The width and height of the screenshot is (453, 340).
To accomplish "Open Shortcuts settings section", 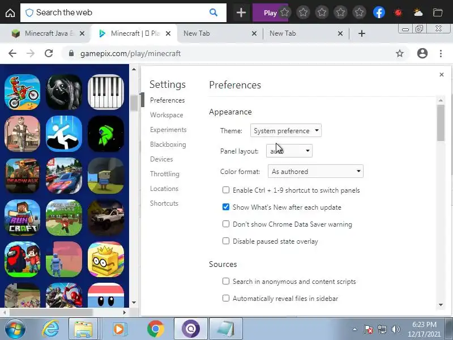I will click(164, 203).
